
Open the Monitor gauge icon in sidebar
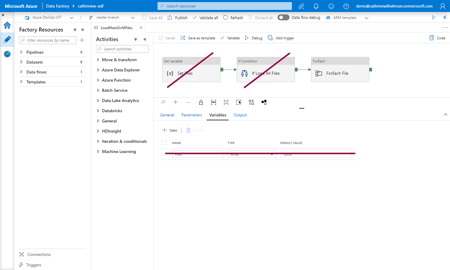click(7, 54)
